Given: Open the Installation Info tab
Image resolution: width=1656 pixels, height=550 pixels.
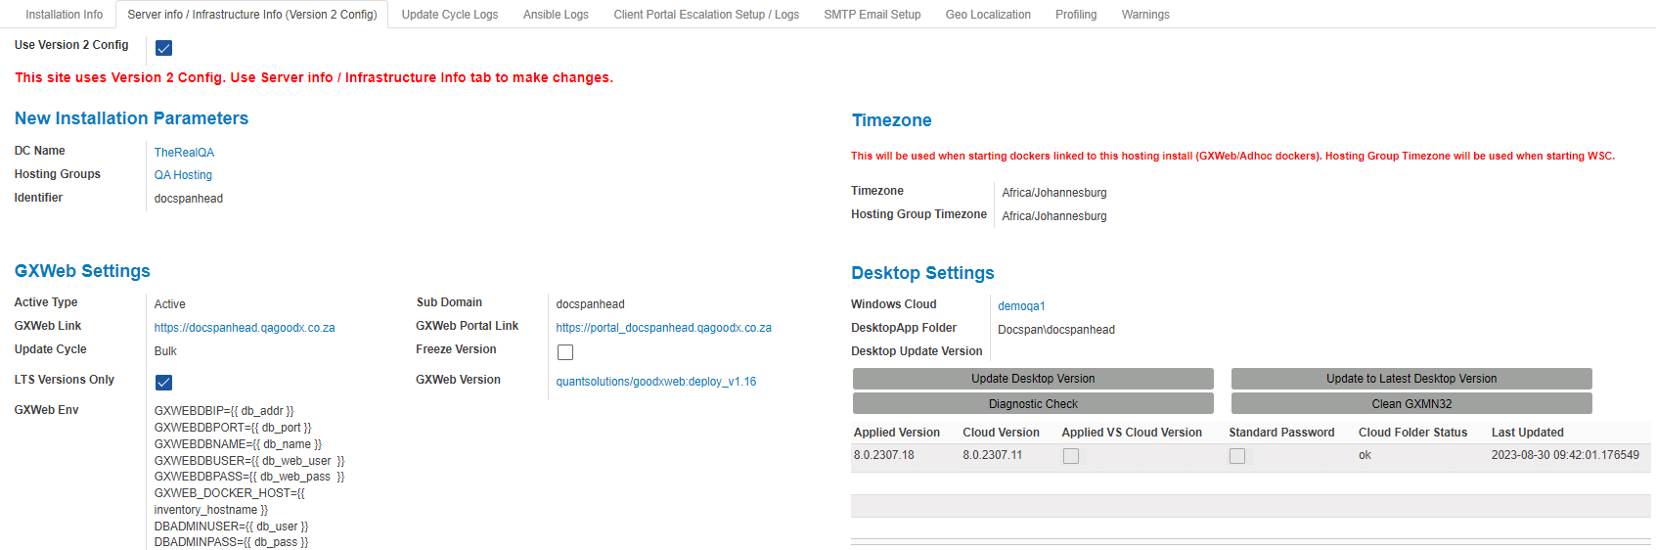Looking at the screenshot, I should click(64, 15).
